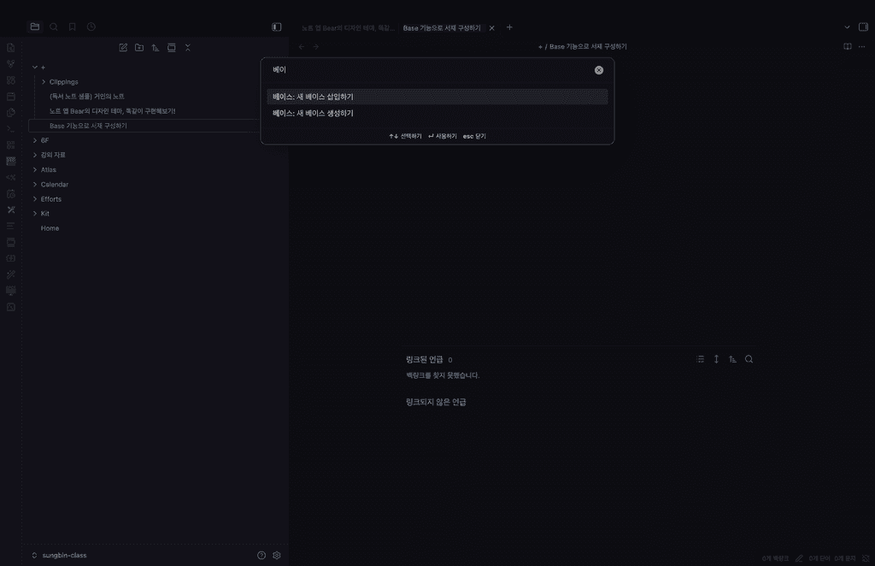Click the bottom-most image ribbon icon

10,307
